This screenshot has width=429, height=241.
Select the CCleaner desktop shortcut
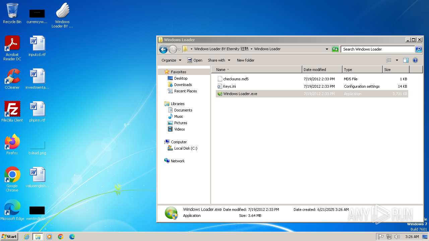point(12,79)
